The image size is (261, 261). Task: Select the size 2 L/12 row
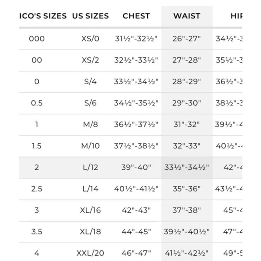[131, 168]
